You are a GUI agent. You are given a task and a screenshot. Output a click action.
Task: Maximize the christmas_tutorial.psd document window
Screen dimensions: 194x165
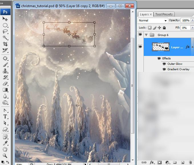120,6
